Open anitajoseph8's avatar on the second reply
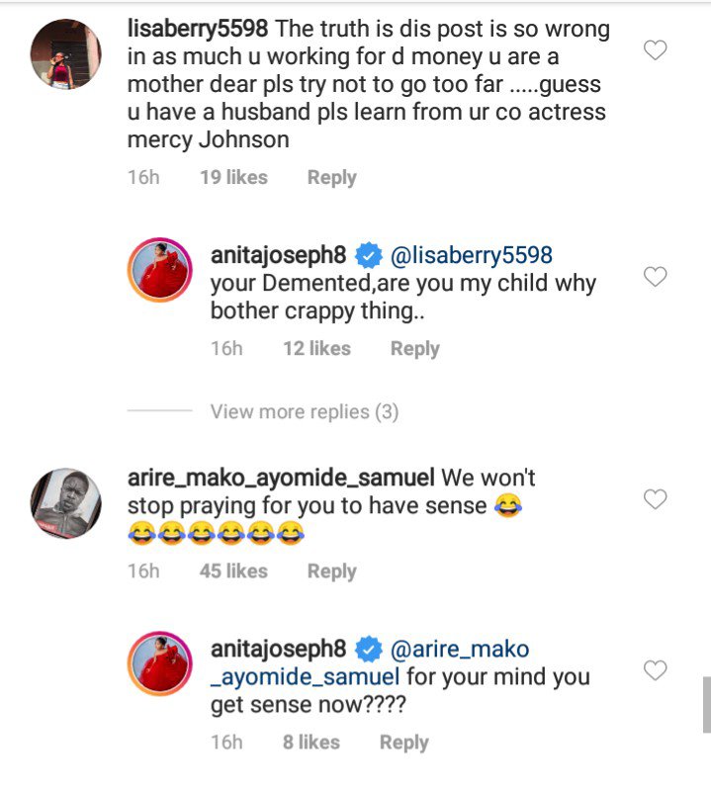This screenshot has height=790, width=711. click(x=158, y=664)
